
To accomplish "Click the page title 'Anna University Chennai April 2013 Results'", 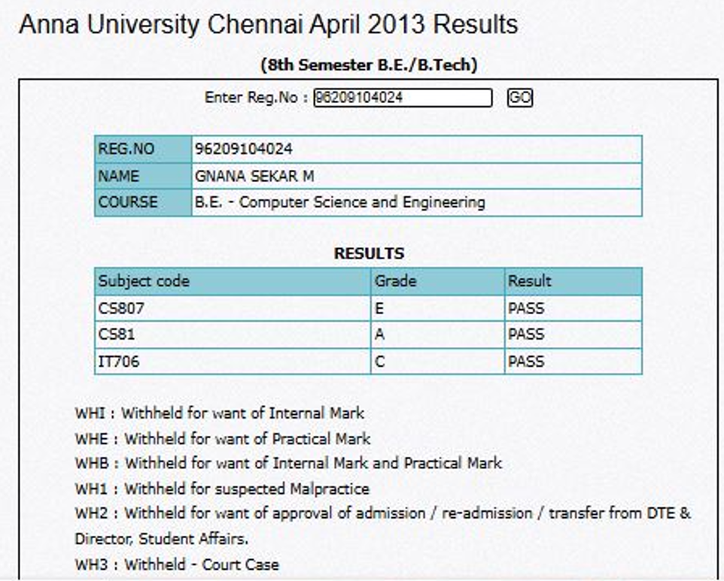I will (x=268, y=25).
